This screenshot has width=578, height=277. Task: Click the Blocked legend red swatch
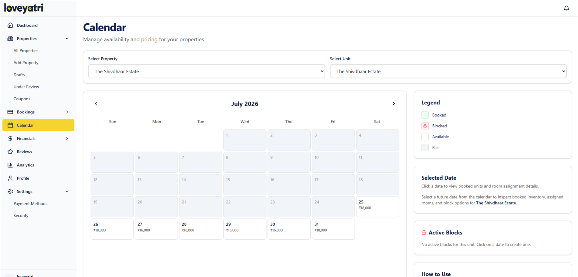pos(425,126)
